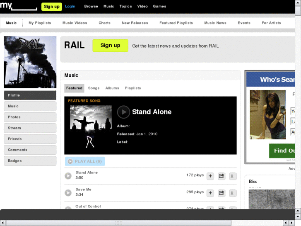Click the my logo in header
The image size is (301, 226).
click(x=19, y=6)
